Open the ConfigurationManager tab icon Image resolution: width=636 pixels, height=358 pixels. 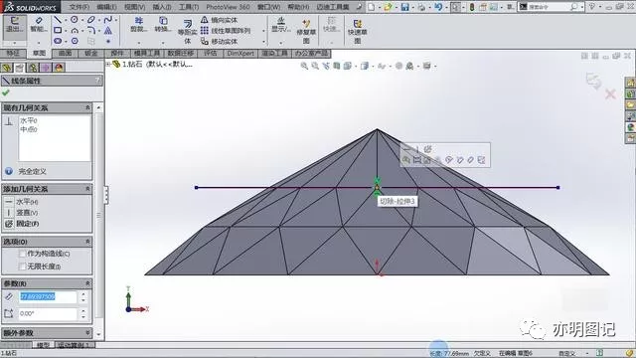[x=33, y=68]
